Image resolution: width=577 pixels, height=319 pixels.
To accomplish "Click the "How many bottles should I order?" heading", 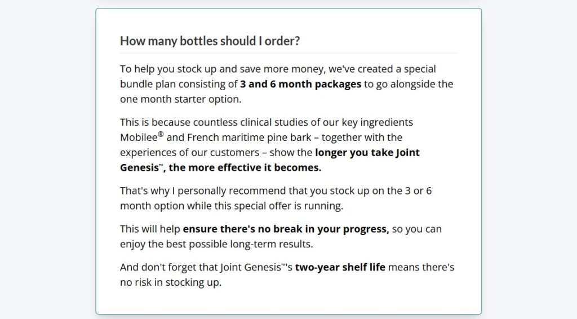I will (x=210, y=41).
